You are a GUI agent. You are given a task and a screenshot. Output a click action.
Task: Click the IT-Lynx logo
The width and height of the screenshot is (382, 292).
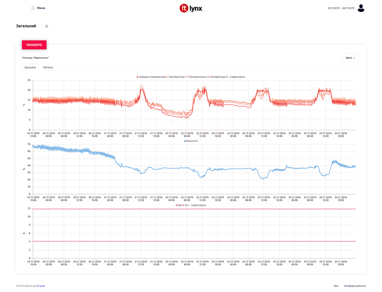tap(191, 8)
